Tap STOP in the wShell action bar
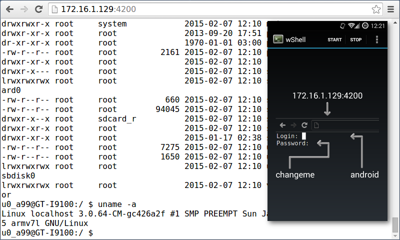The image size is (400, 240). point(355,39)
